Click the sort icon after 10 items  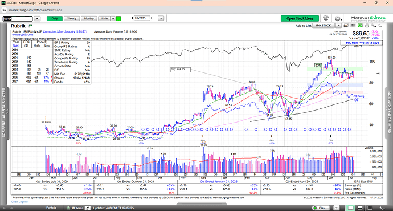click(88, 208)
